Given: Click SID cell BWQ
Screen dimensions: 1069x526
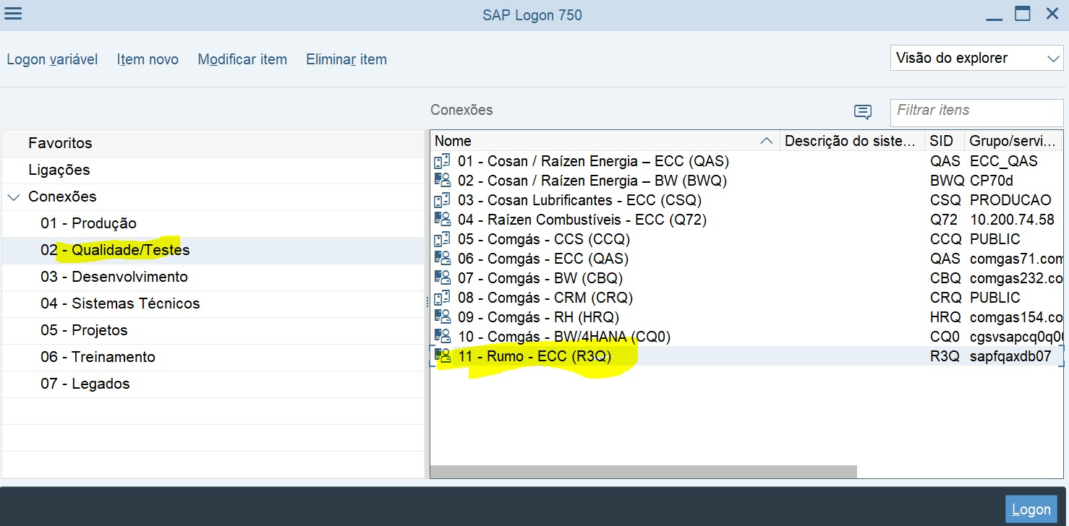Looking at the screenshot, I should (x=947, y=181).
